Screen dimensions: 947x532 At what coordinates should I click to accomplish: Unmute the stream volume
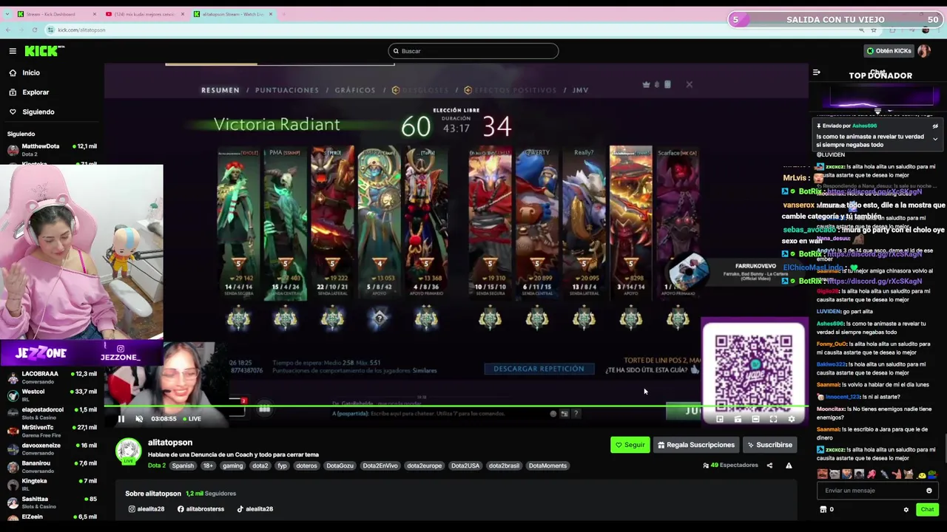click(139, 419)
